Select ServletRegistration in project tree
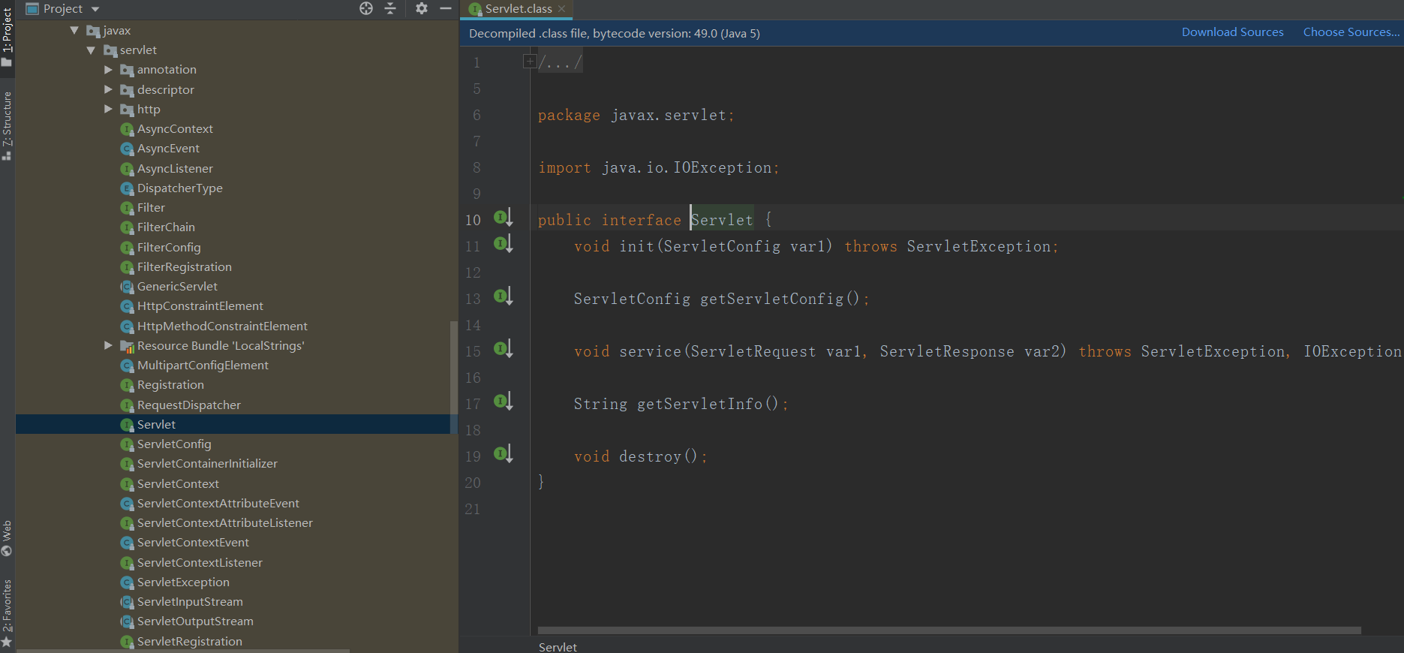 coord(190,642)
